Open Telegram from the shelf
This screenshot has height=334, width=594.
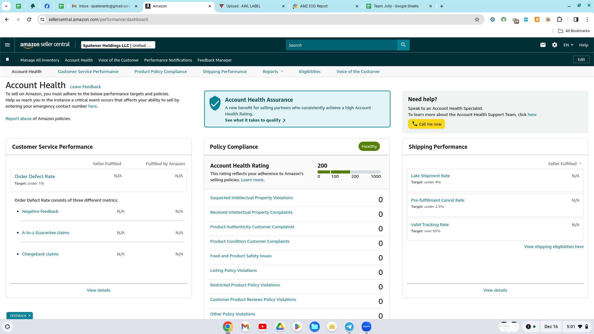pyautogui.click(x=349, y=327)
